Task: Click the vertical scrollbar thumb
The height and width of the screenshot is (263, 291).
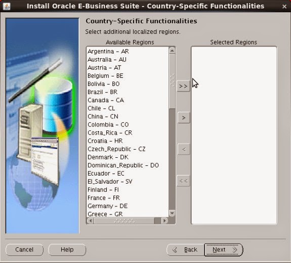Action: point(172,81)
